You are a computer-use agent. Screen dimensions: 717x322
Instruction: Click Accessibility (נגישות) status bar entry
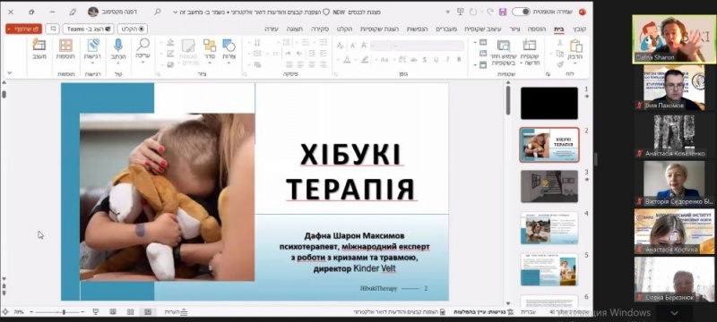coord(485,312)
